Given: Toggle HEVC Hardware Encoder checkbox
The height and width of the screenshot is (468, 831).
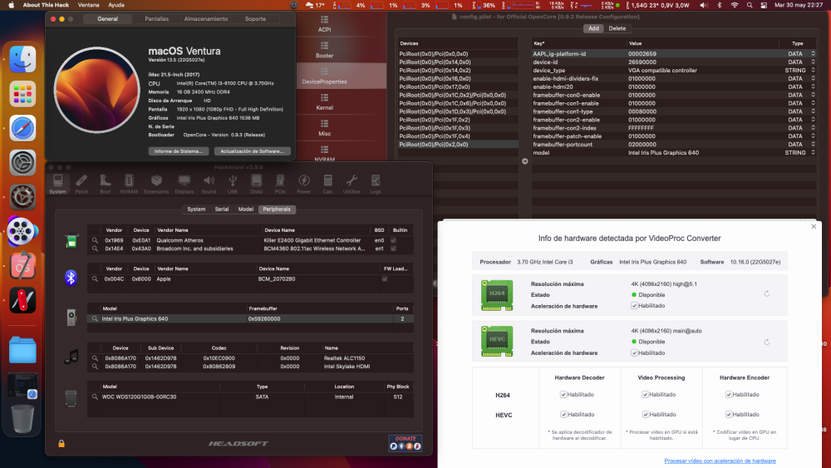Looking at the screenshot, I should (729, 415).
